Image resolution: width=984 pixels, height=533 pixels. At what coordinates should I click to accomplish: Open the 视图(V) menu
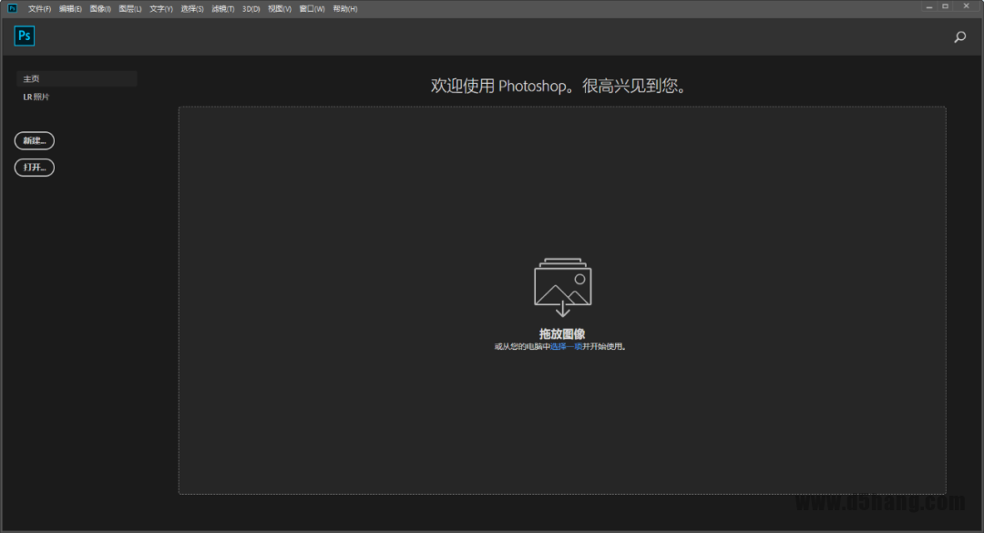(280, 9)
